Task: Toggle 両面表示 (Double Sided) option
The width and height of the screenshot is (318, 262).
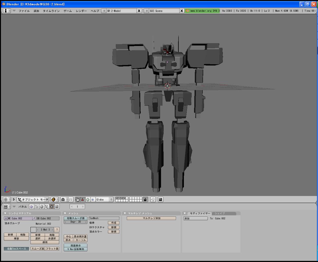Action: pyautogui.click(x=75, y=246)
